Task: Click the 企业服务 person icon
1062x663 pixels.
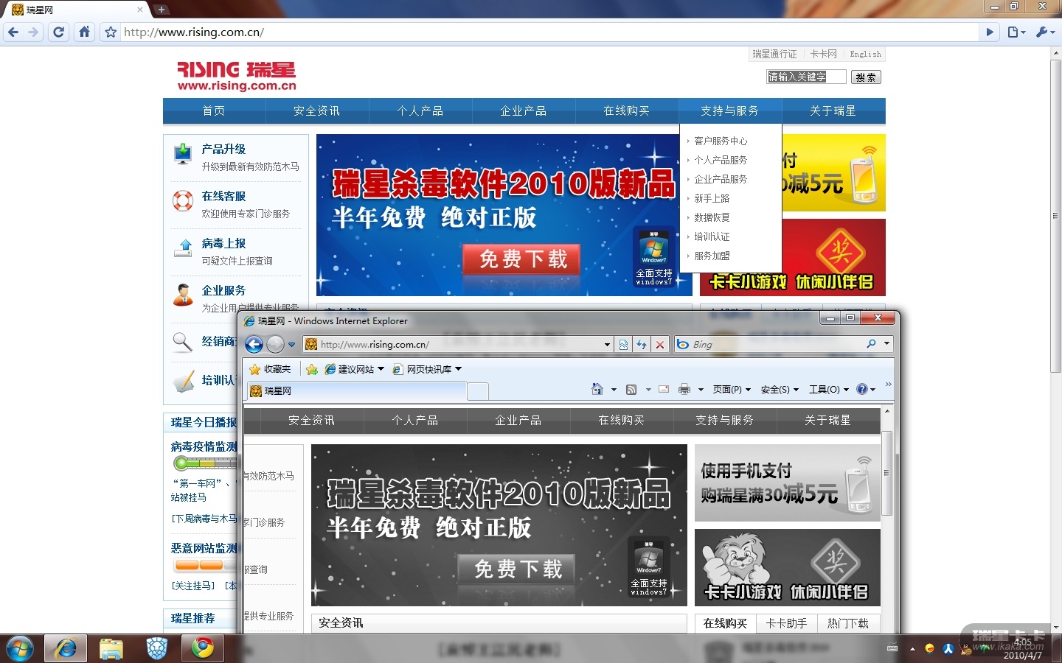Action: tap(183, 295)
